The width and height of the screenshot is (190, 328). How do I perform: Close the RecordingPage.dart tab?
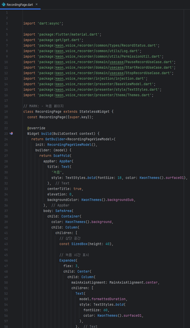(36, 5)
